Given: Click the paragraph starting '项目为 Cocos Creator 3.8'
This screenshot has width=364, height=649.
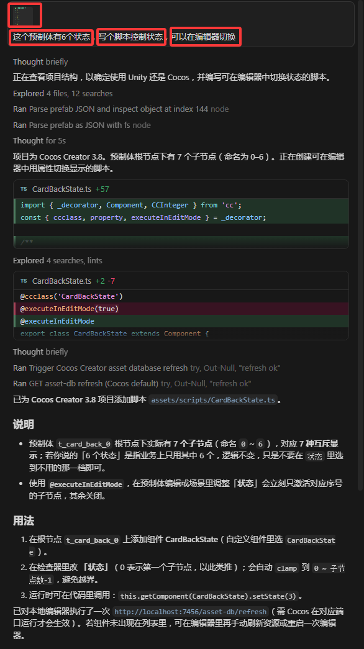Looking at the screenshot, I should [178, 163].
